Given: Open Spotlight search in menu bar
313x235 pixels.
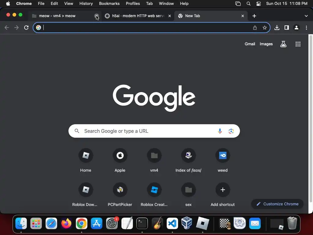Looking at the screenshot, I should [x=248, y=4].
